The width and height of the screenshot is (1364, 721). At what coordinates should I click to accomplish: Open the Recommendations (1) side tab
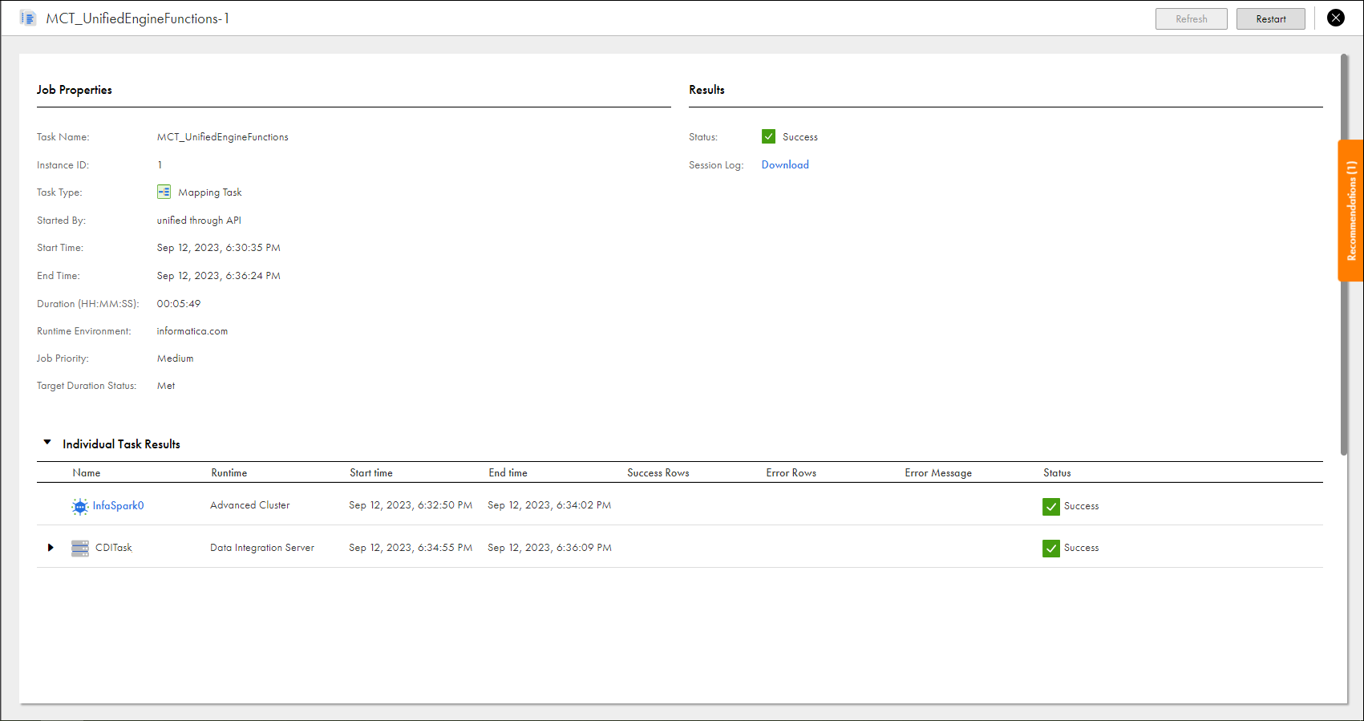coord(1351,210)
